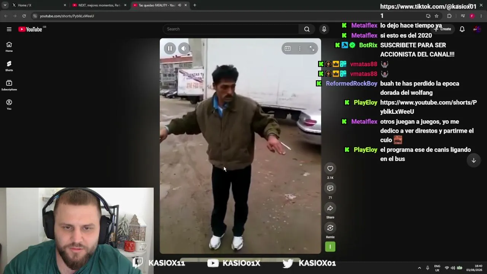Mute the tab via its speaker icon

[x=180, y=5]
